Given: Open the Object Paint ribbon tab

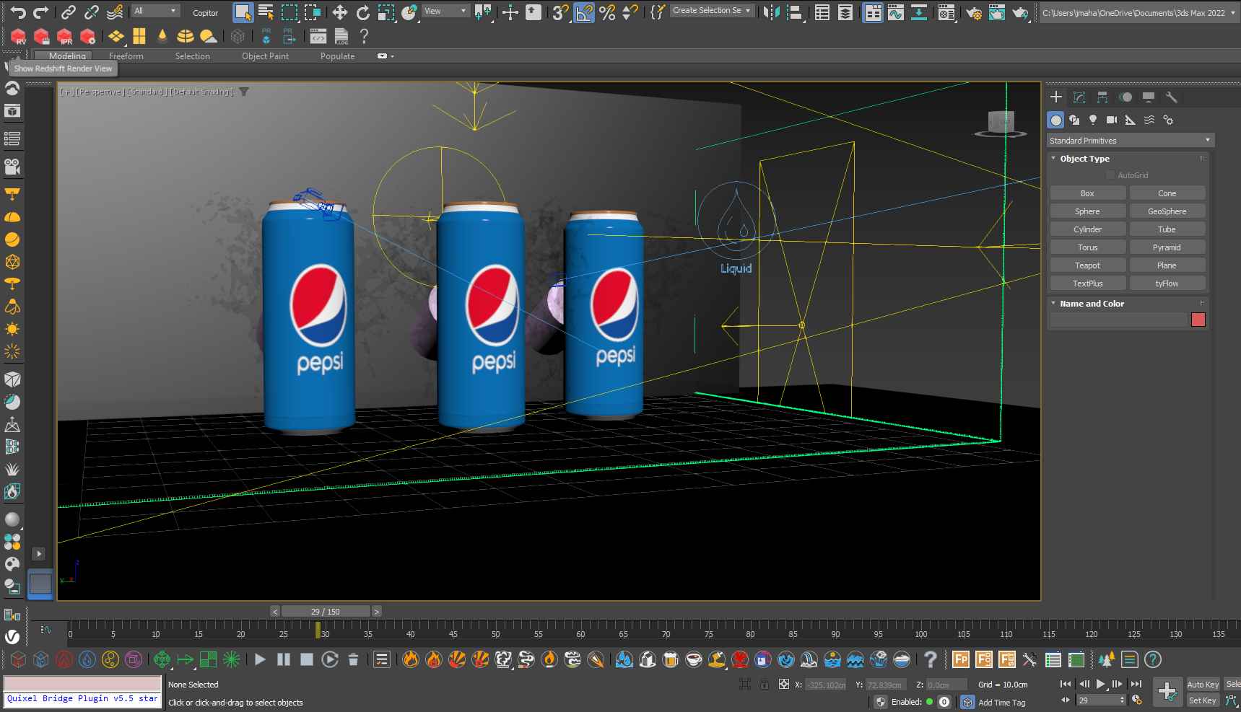Looking at the screenshot, I should coord(265,56).
